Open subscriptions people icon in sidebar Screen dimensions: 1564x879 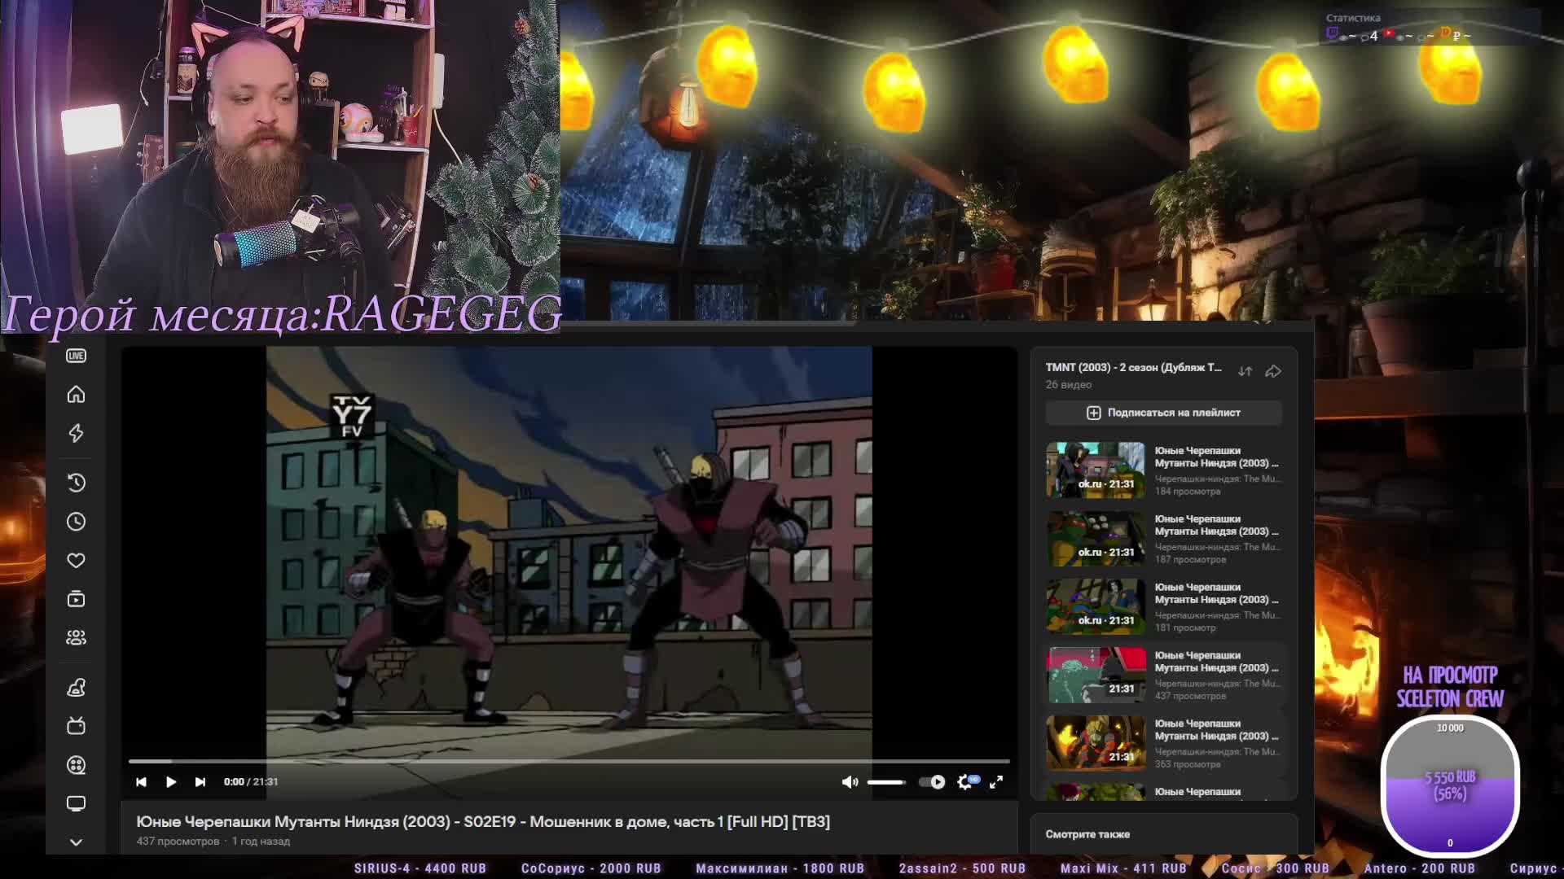pos(76,638)
